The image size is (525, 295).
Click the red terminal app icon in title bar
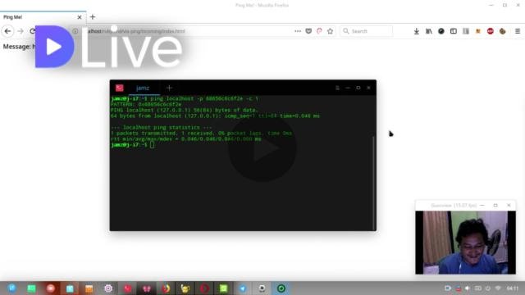coord(120,88)
